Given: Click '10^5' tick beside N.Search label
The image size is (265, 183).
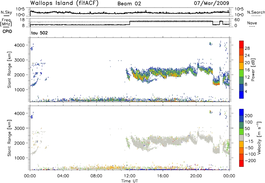Looking at the screenshot, I should [x=239, y=9].
